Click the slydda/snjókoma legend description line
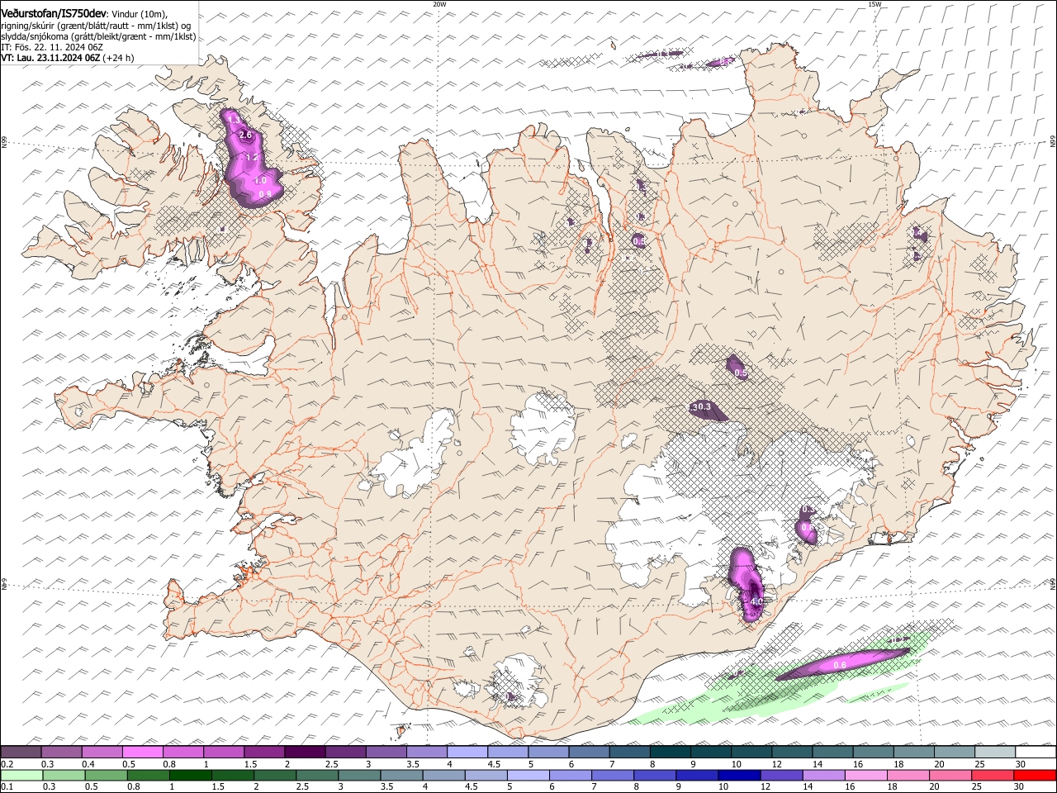 click(98, 36)
